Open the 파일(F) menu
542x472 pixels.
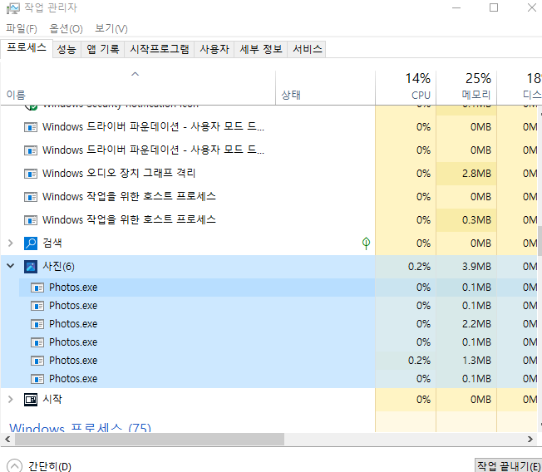22,29
